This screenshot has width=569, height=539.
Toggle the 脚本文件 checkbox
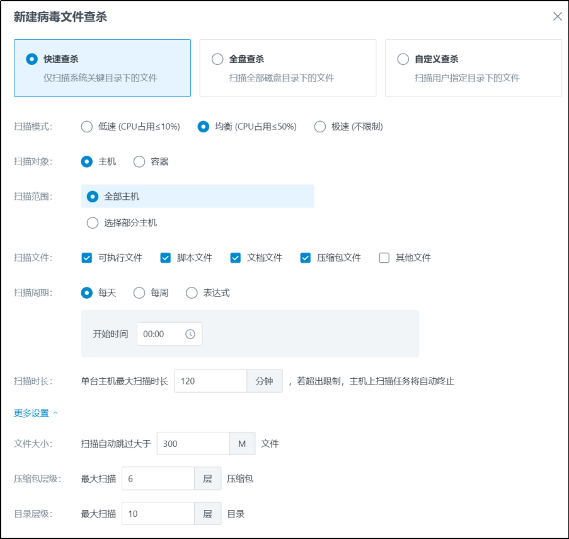click(x=166, y=258)
